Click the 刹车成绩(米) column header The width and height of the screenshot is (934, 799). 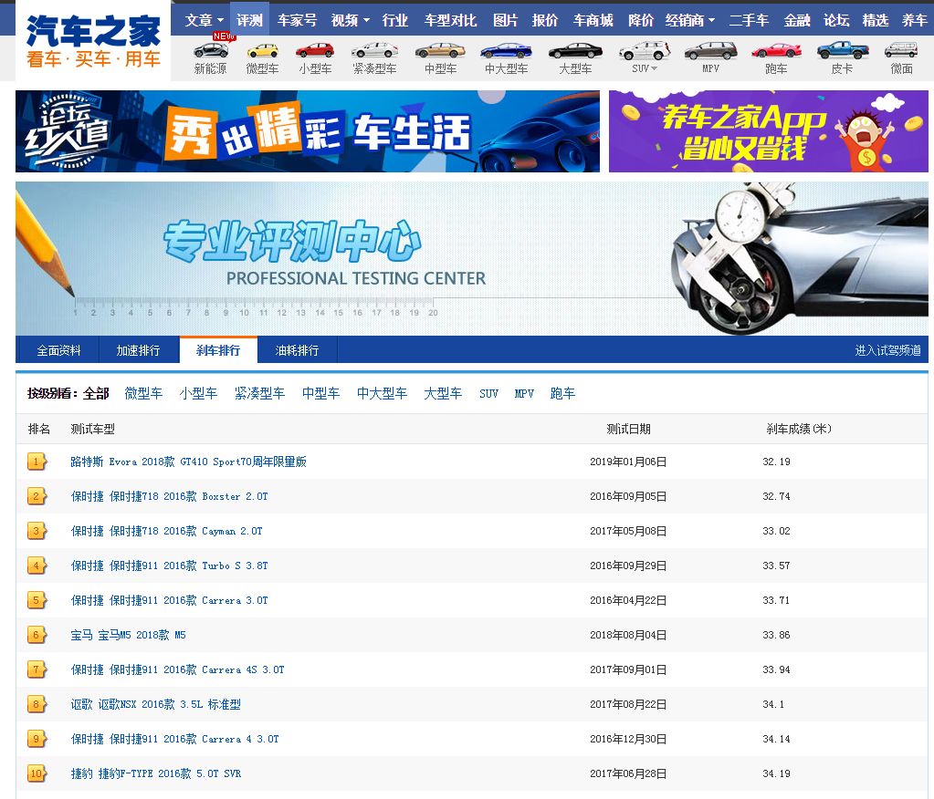799,429
